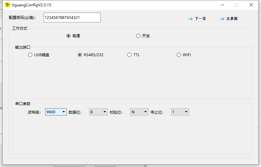Open the 波特率 baud rate dropdown

click(x=56, y=112)
